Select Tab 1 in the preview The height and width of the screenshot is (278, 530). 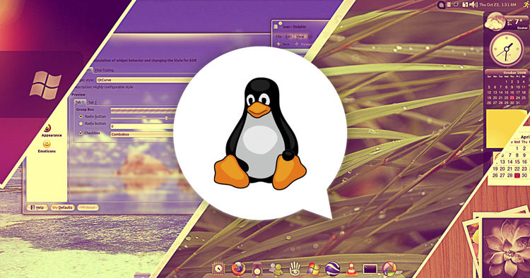point(79,102)
